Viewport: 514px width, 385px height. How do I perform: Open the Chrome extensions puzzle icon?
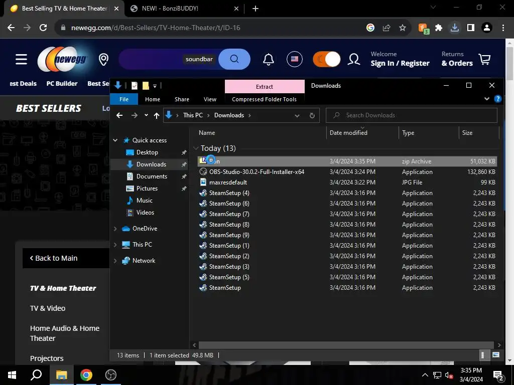pyautogui.click(x=439, y=28)
